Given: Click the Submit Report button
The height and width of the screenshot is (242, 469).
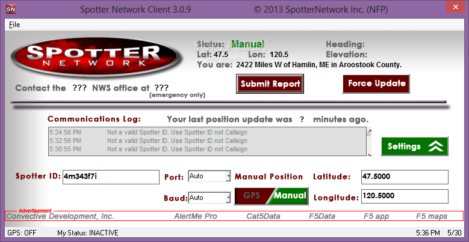Looking at the screenshot, I should click(x=270, y=84).
